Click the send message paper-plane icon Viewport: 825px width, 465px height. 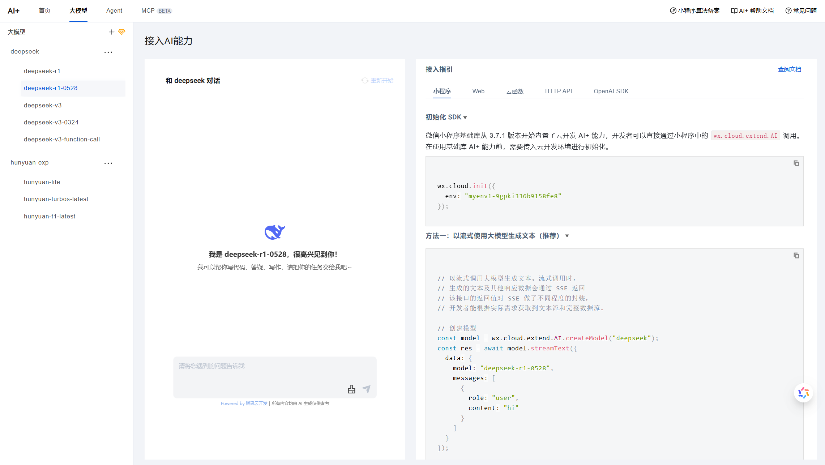[367, 389]
